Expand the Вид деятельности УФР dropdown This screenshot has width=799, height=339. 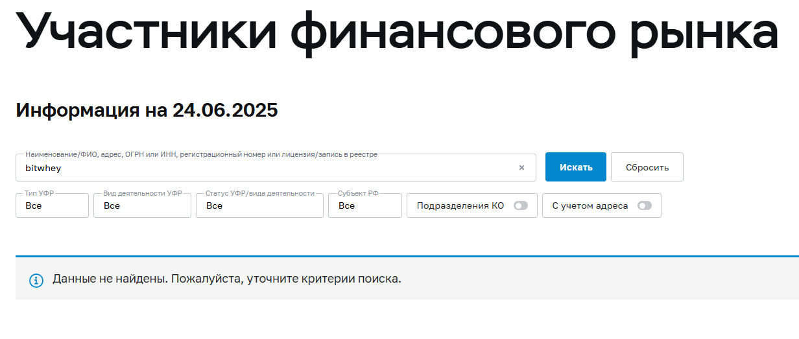pos(142,205)
